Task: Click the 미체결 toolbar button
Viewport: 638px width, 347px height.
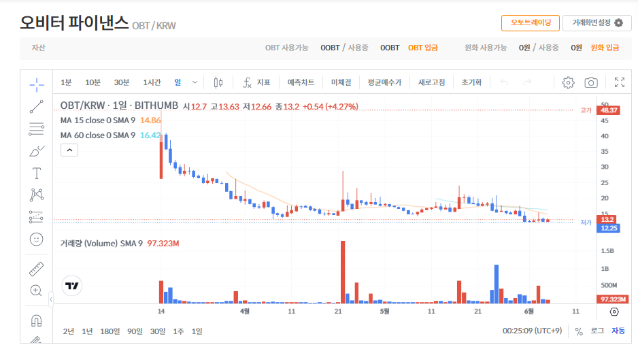Action: pyautogui.click(x=341, y=82)
